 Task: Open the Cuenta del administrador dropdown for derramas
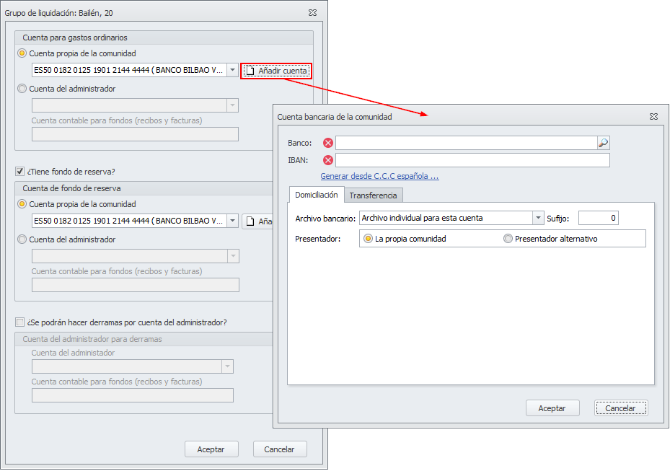tap(227, 366)
